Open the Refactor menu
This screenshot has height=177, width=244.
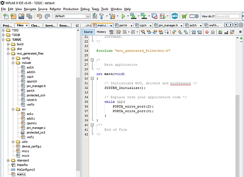pyautogui.click(x=55, y=9)
